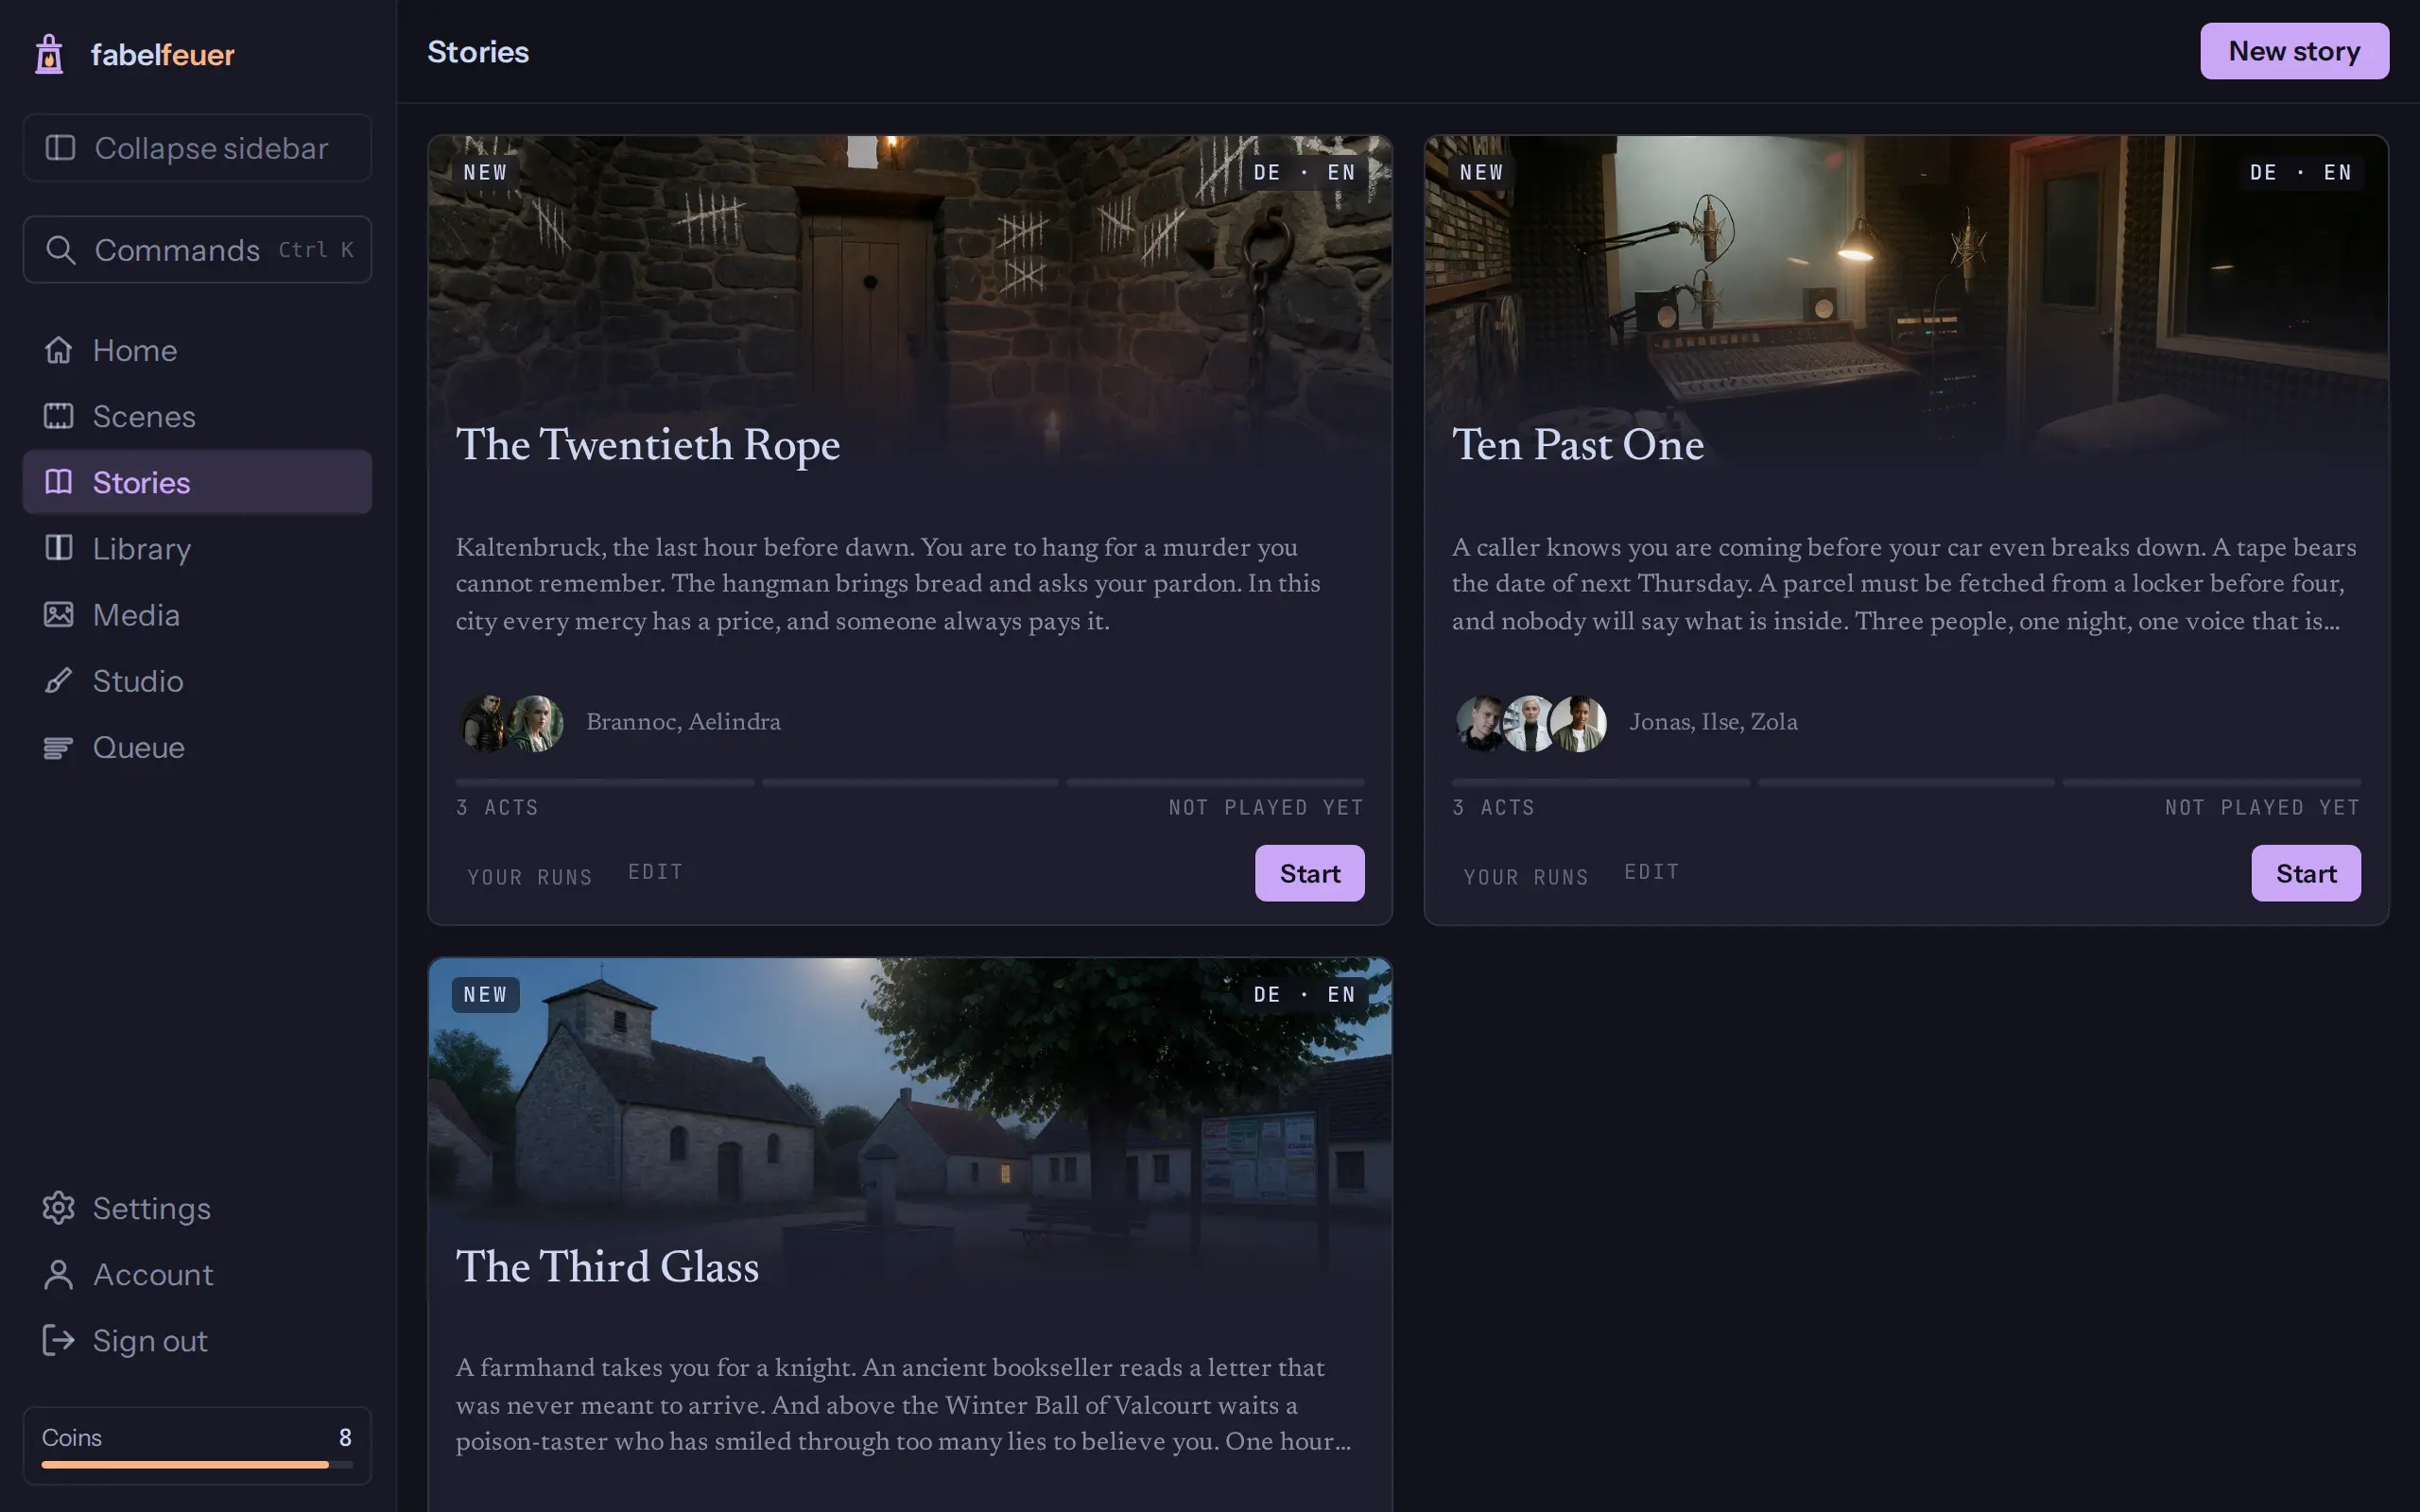Click the act progress bar on Twentieth Rope

pos(910,783)
